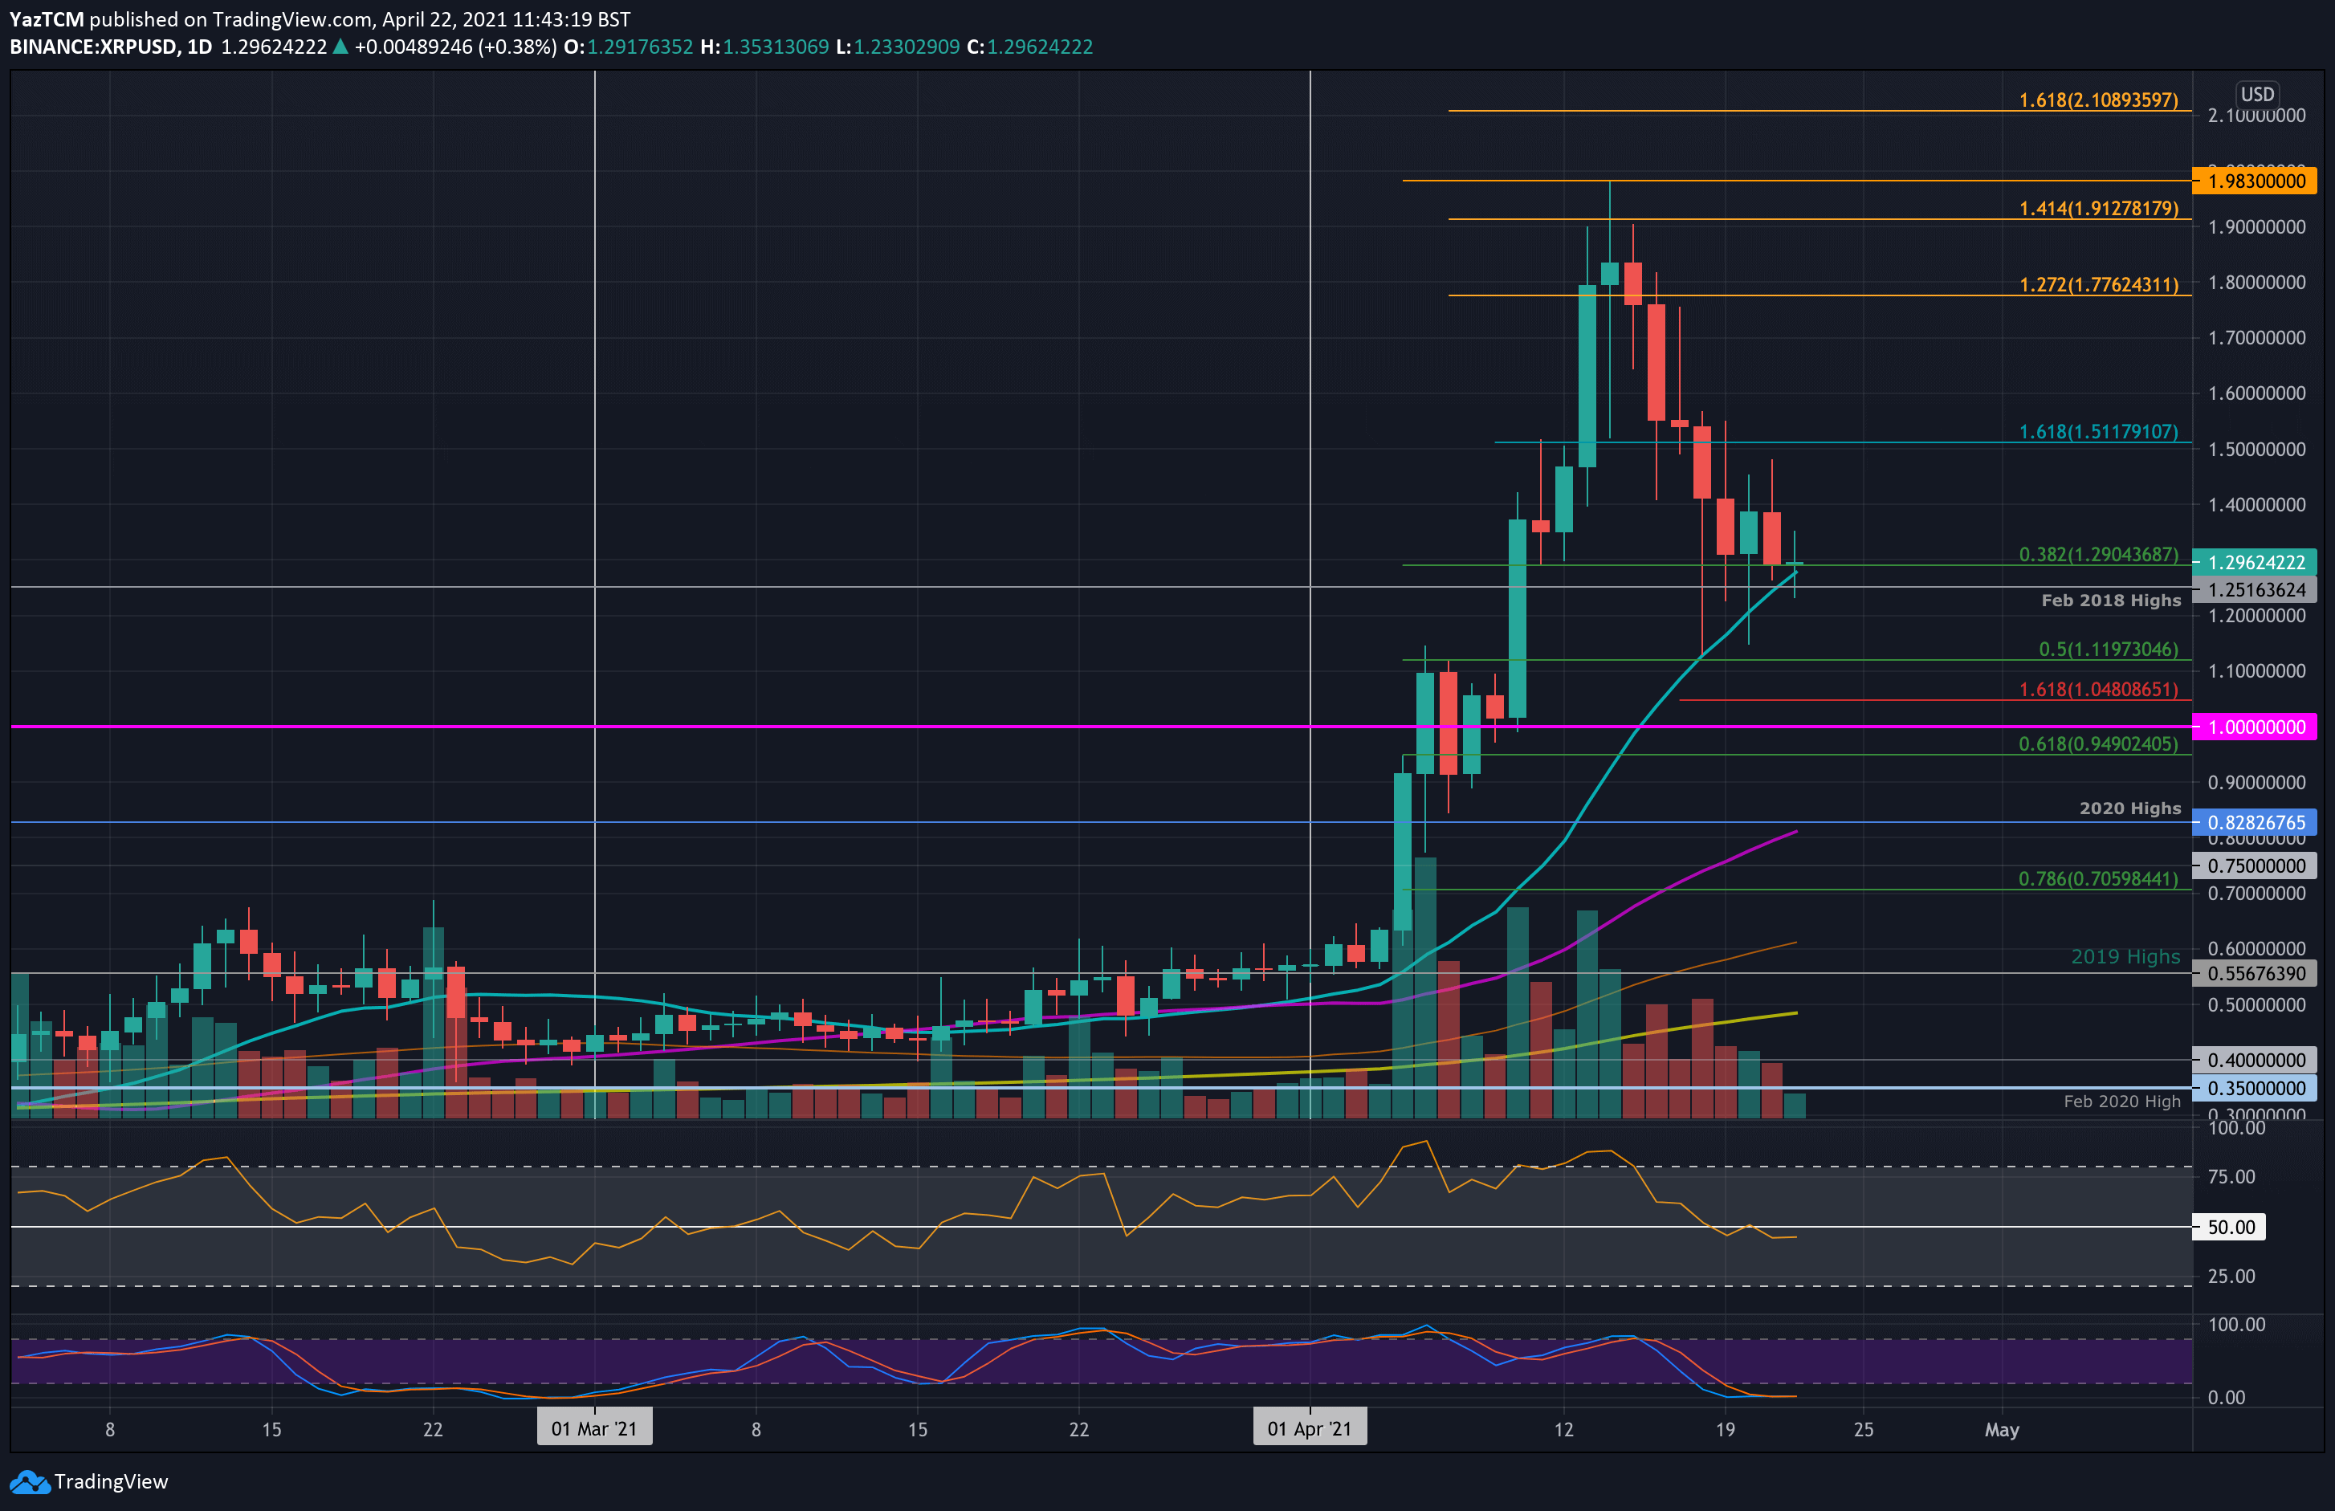Image resolution: width=2335 pixels, height=1511 pixels.
Task: Click the 1.618(1.51179107) Fibonacci label
Action: 2097,432
